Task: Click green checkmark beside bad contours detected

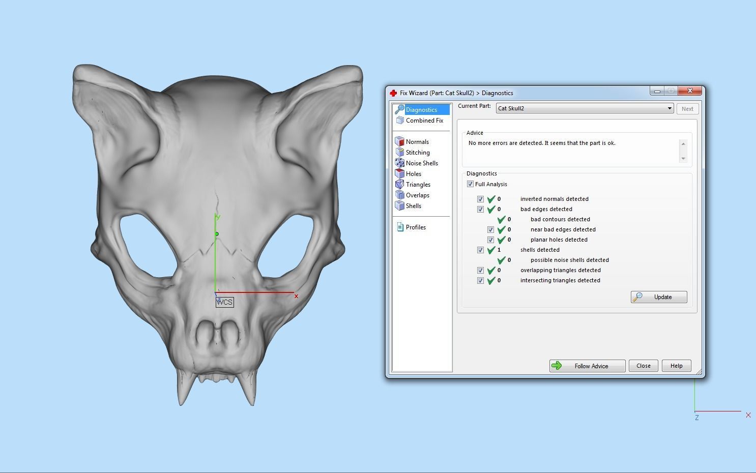Action: [x=501, y=219]
